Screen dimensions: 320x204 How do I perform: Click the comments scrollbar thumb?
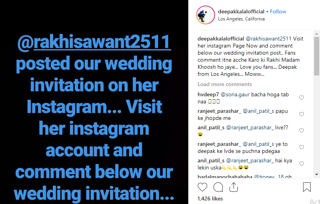tap(316, 56)
